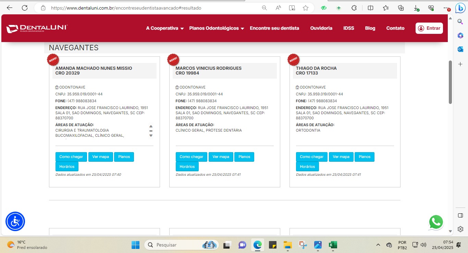Open browser essentials heart icon
The height and width of the screenshot is (253, 468).
pos(431,8)
